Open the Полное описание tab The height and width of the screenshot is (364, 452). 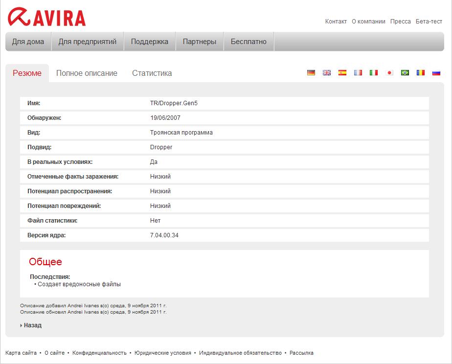pos(87,73)
